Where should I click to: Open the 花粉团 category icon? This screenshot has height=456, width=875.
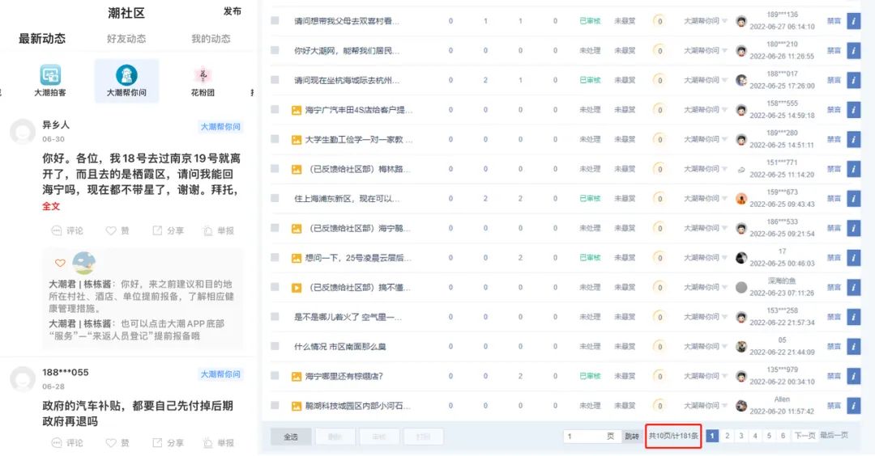203,76
